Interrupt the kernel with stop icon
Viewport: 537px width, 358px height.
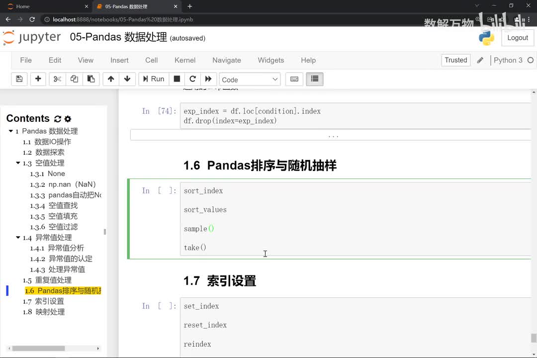(x=177, y=79)
